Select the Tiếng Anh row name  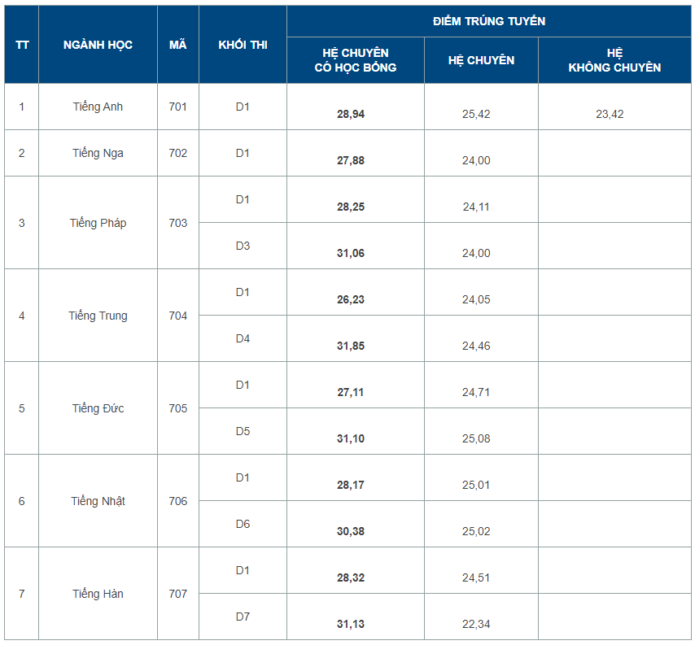[x=98, y=107]
